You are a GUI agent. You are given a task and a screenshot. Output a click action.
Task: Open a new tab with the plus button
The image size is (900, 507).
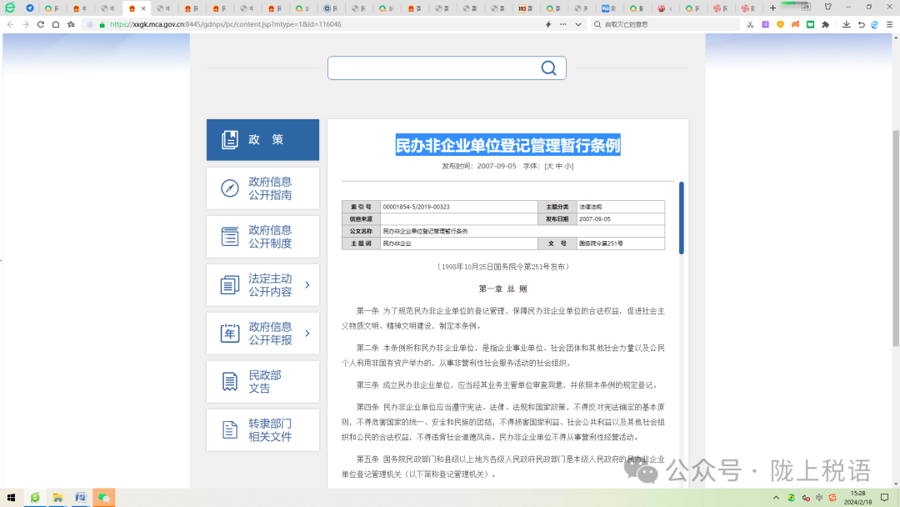(772, 8)
